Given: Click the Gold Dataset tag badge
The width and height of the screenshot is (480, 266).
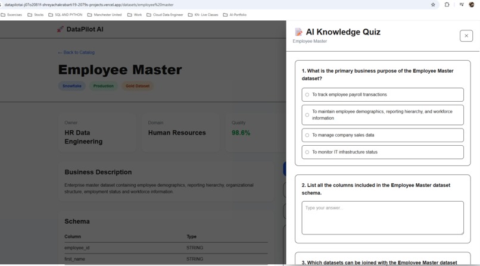Looking at the screenshot, I should tap(138, 86).
